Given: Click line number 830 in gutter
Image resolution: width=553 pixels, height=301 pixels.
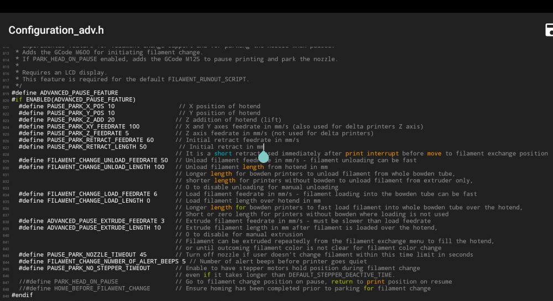Looking at the screenshot, I should (x=6, y=168).
